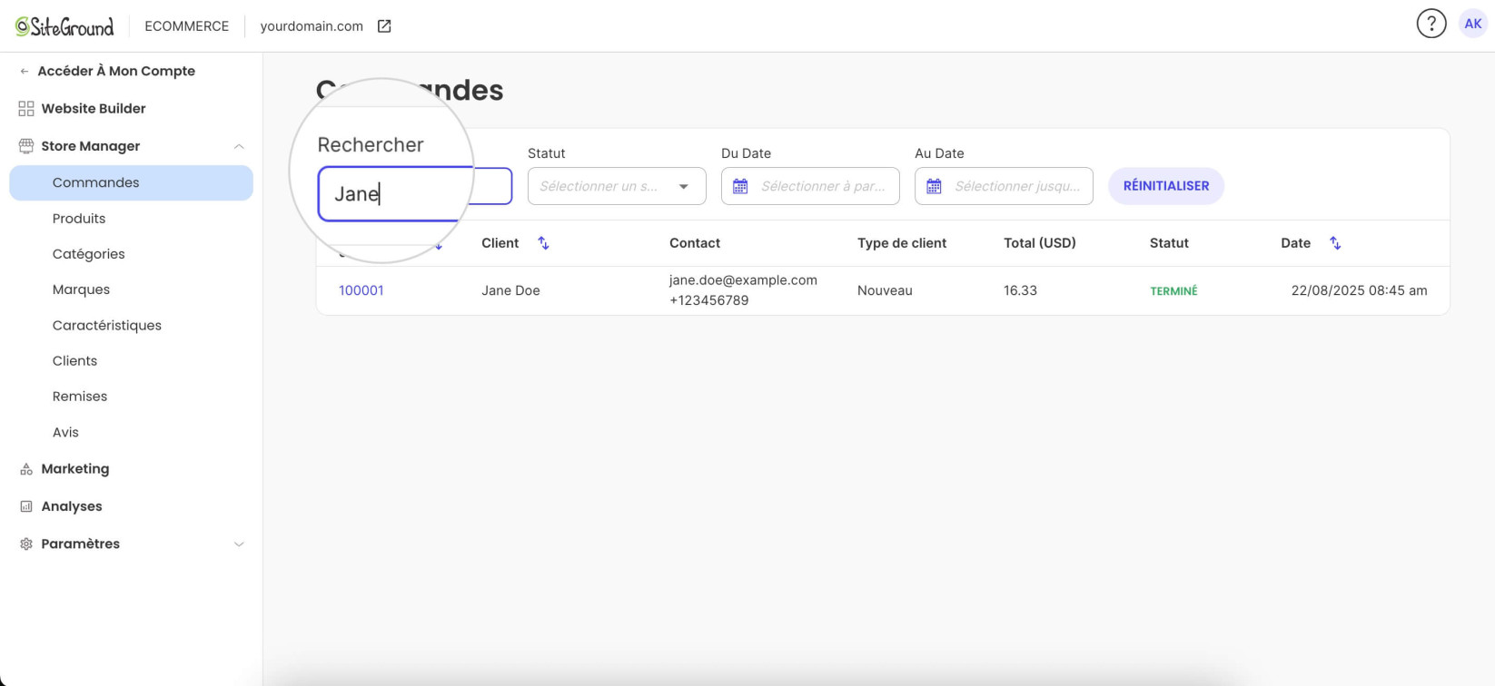Open the Du Date calendar icon

coord(740,186)
